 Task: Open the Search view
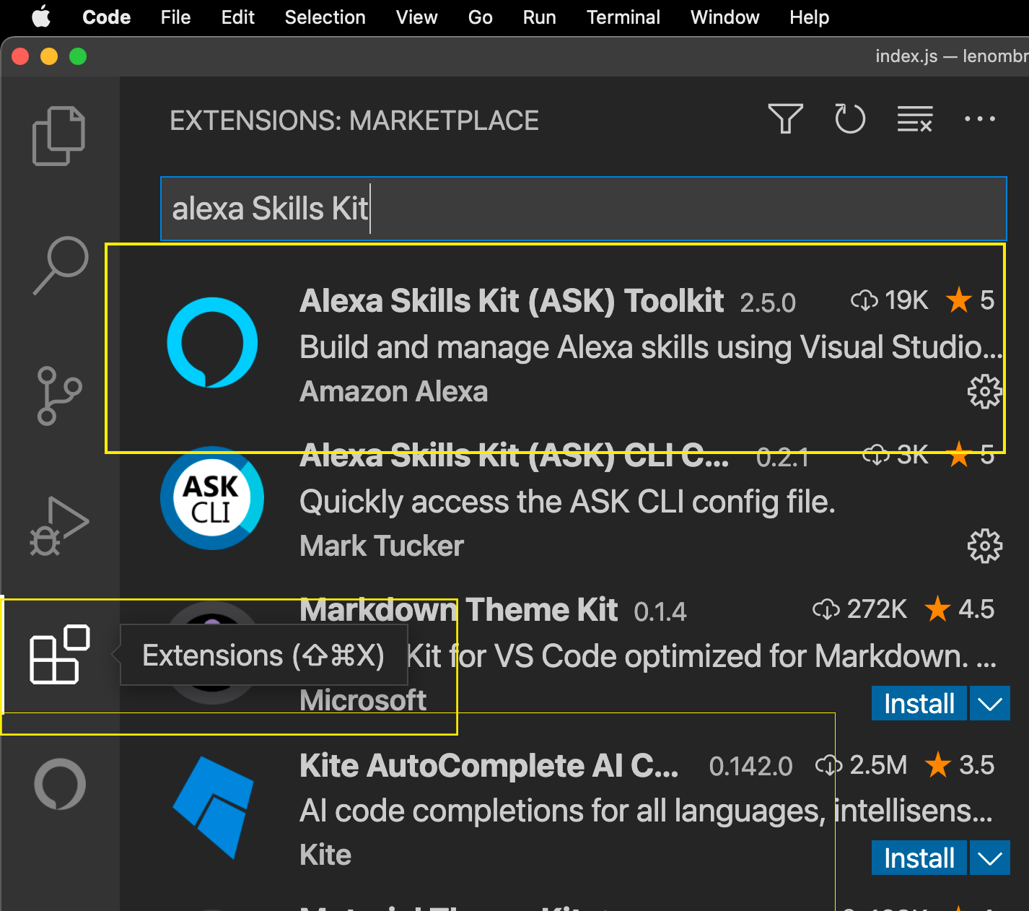pos(60,265)
